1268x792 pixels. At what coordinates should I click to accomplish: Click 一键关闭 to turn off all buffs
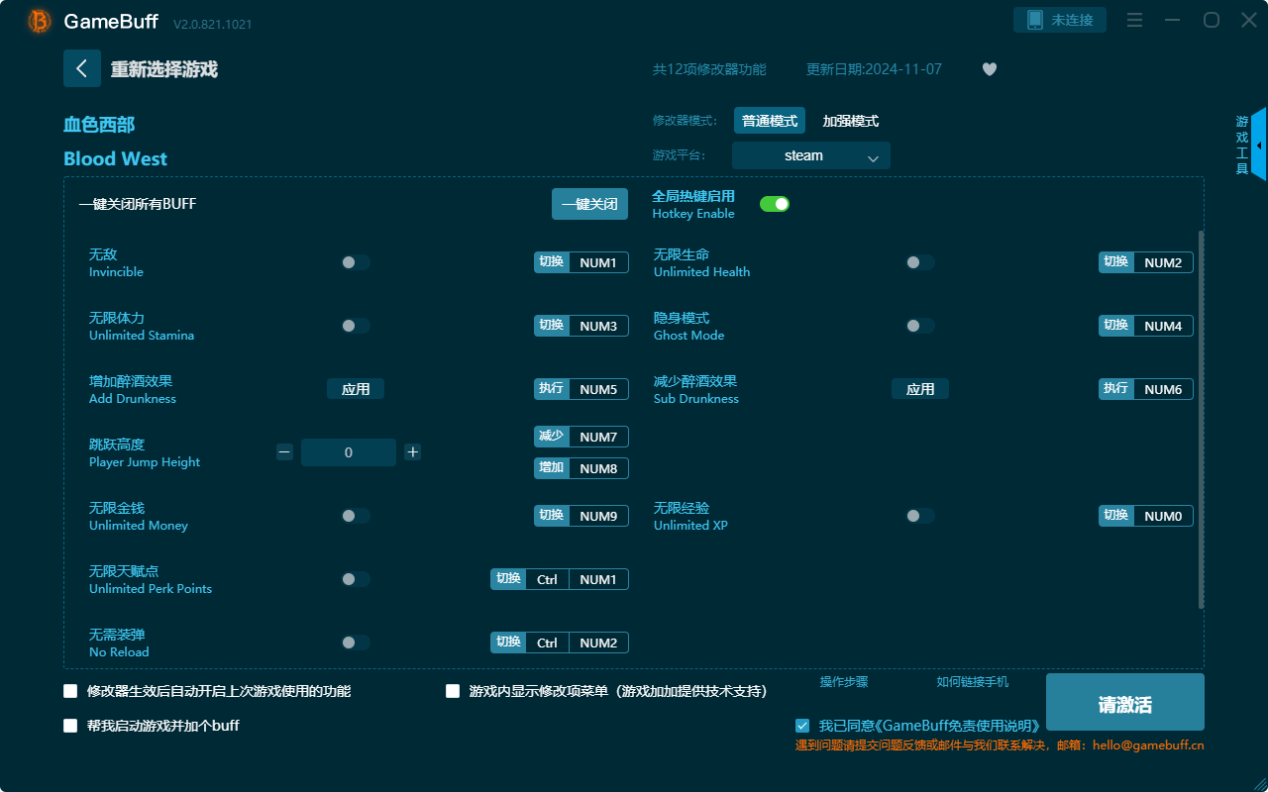coord(589,203)
